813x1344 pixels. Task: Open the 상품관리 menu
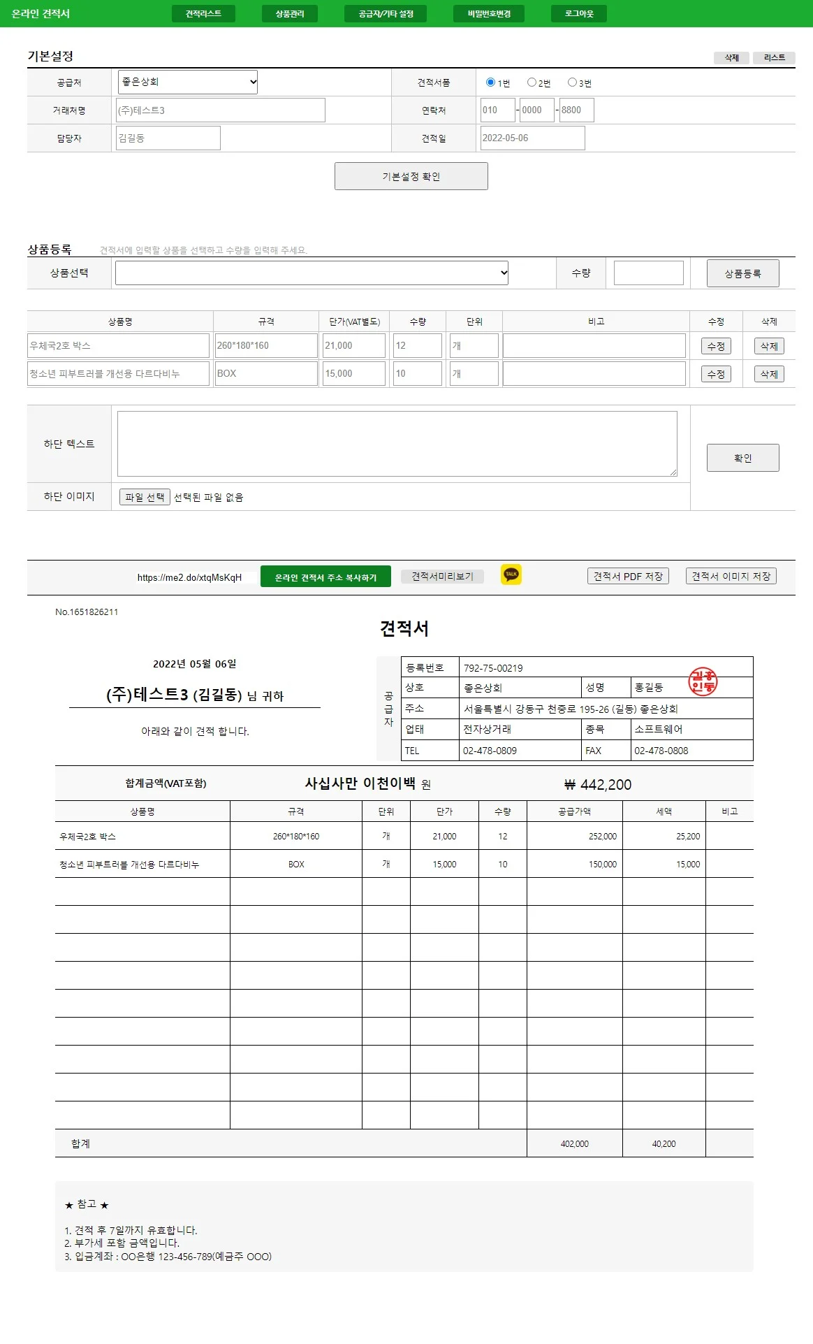(x=290, y=14)
